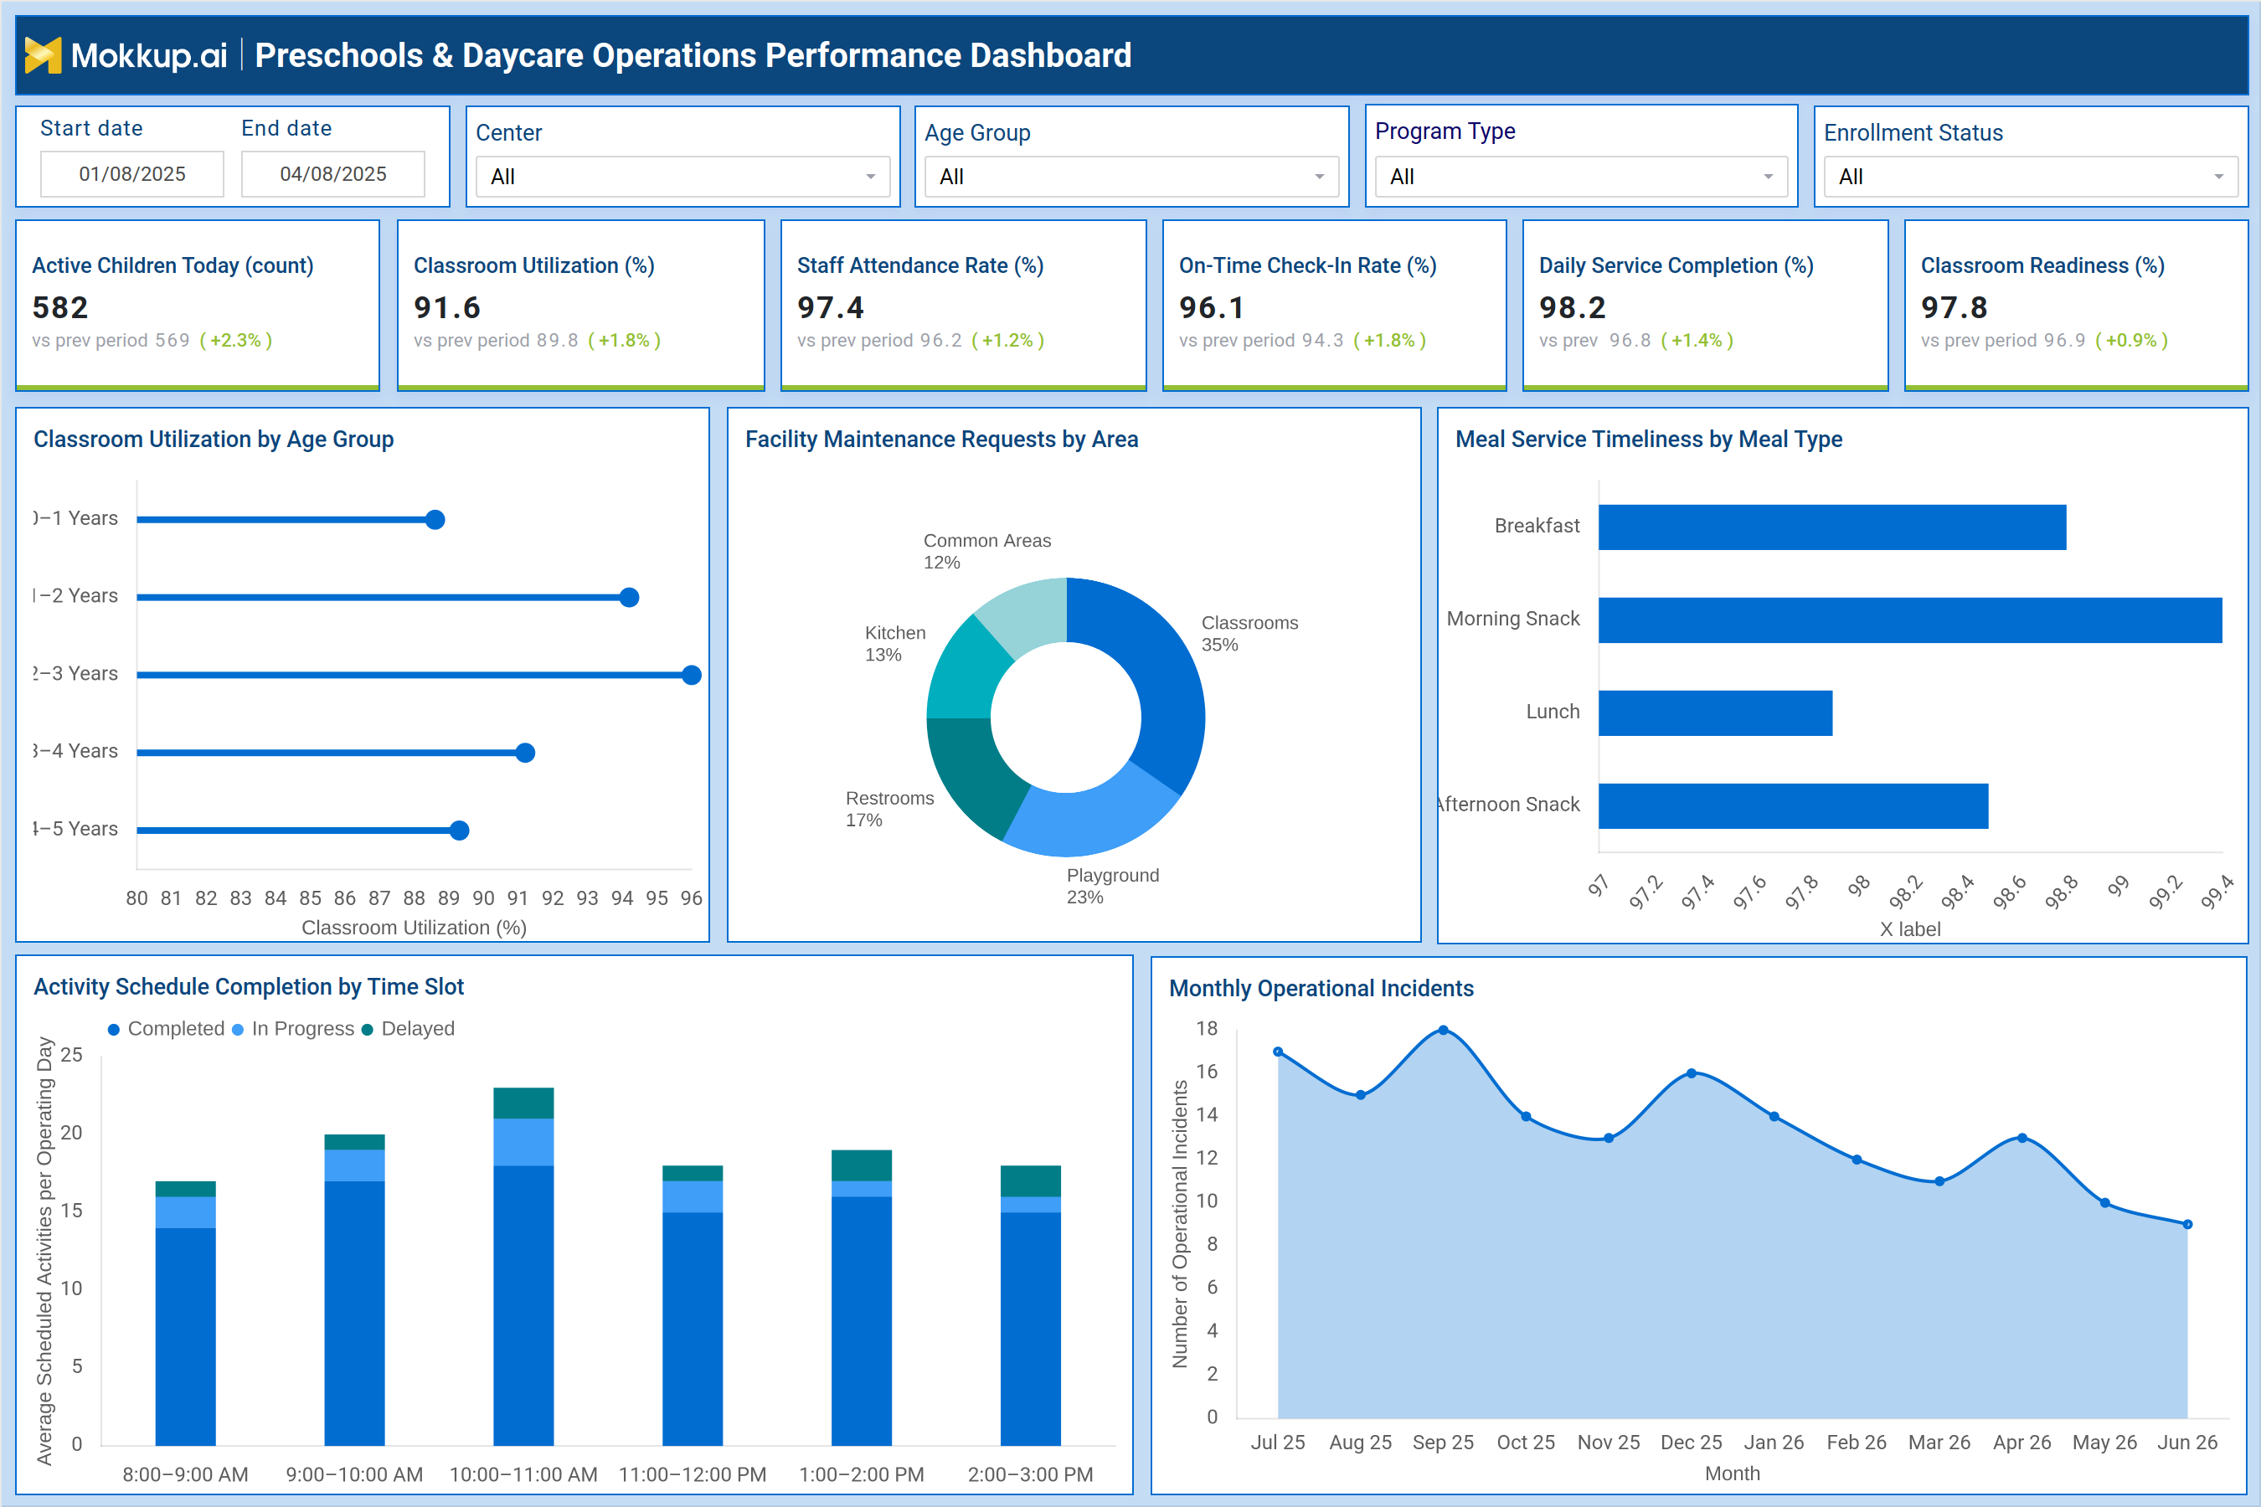Click the Start date field showing 01/08/2025
2261x1507 pixels.
[131, 174]
